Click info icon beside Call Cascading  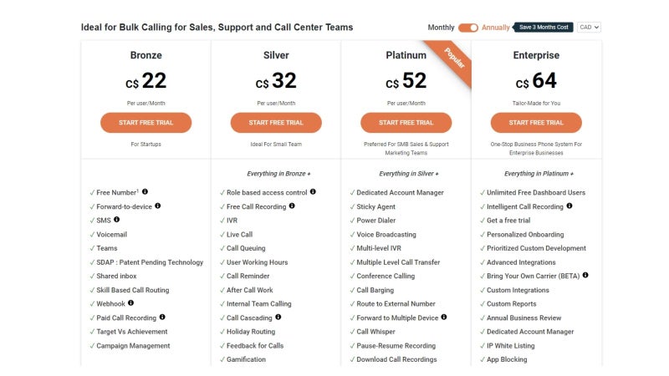tap(278, 318)
